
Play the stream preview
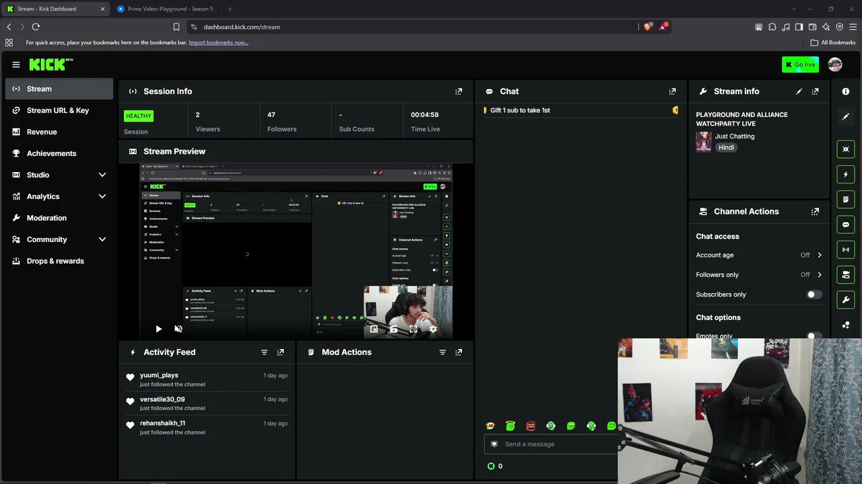[158, 329]
